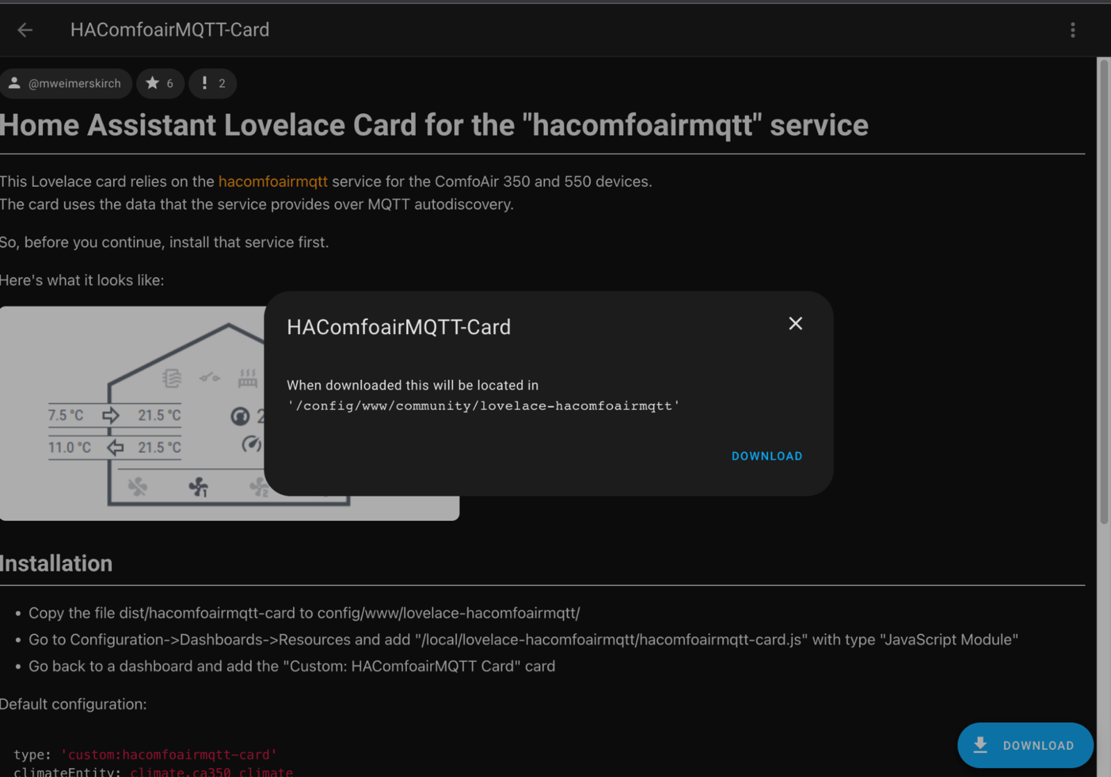Image resolution: width=1111 pixels, height=777 pixels.
Task: Click the issues count chip
Action: point(212,83)
